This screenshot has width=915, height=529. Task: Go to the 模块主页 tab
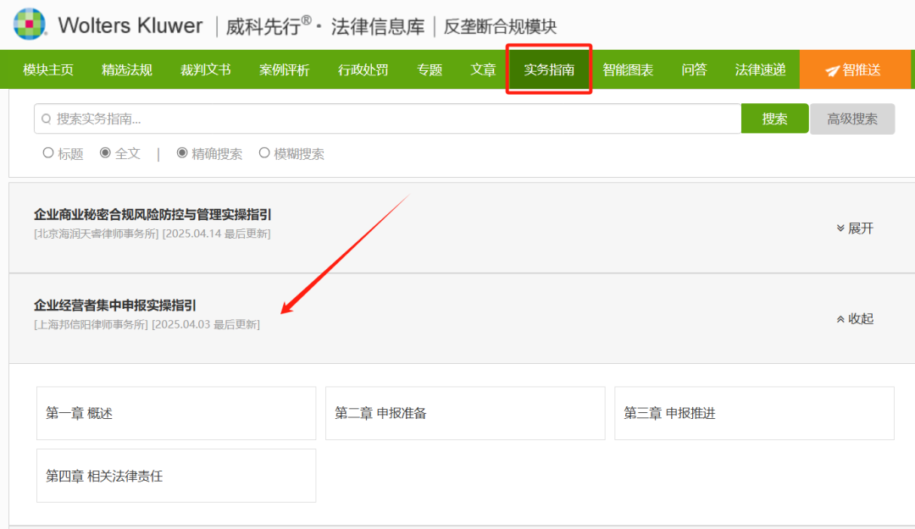48,69
